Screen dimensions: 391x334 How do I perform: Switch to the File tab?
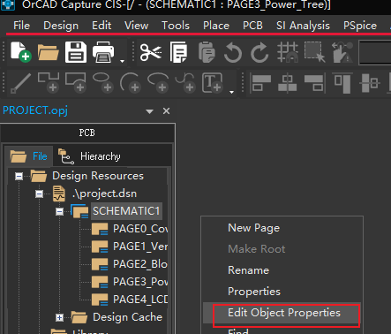[29, 156]
